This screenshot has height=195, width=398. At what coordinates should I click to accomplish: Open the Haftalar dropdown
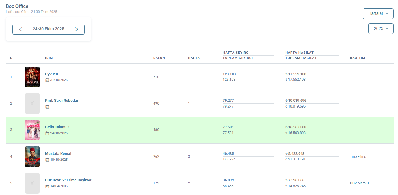[x=378, y=13]
